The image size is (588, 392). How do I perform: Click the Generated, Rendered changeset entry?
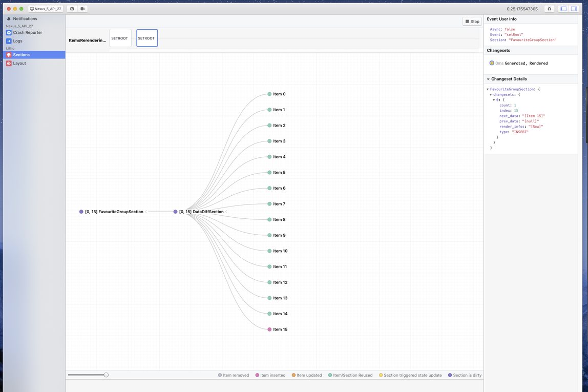click(526, 64)
